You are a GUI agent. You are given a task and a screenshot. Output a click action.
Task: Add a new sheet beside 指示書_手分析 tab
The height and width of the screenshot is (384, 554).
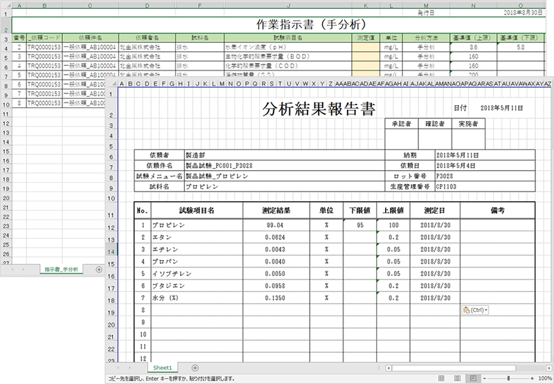click(x=99, y=270)
